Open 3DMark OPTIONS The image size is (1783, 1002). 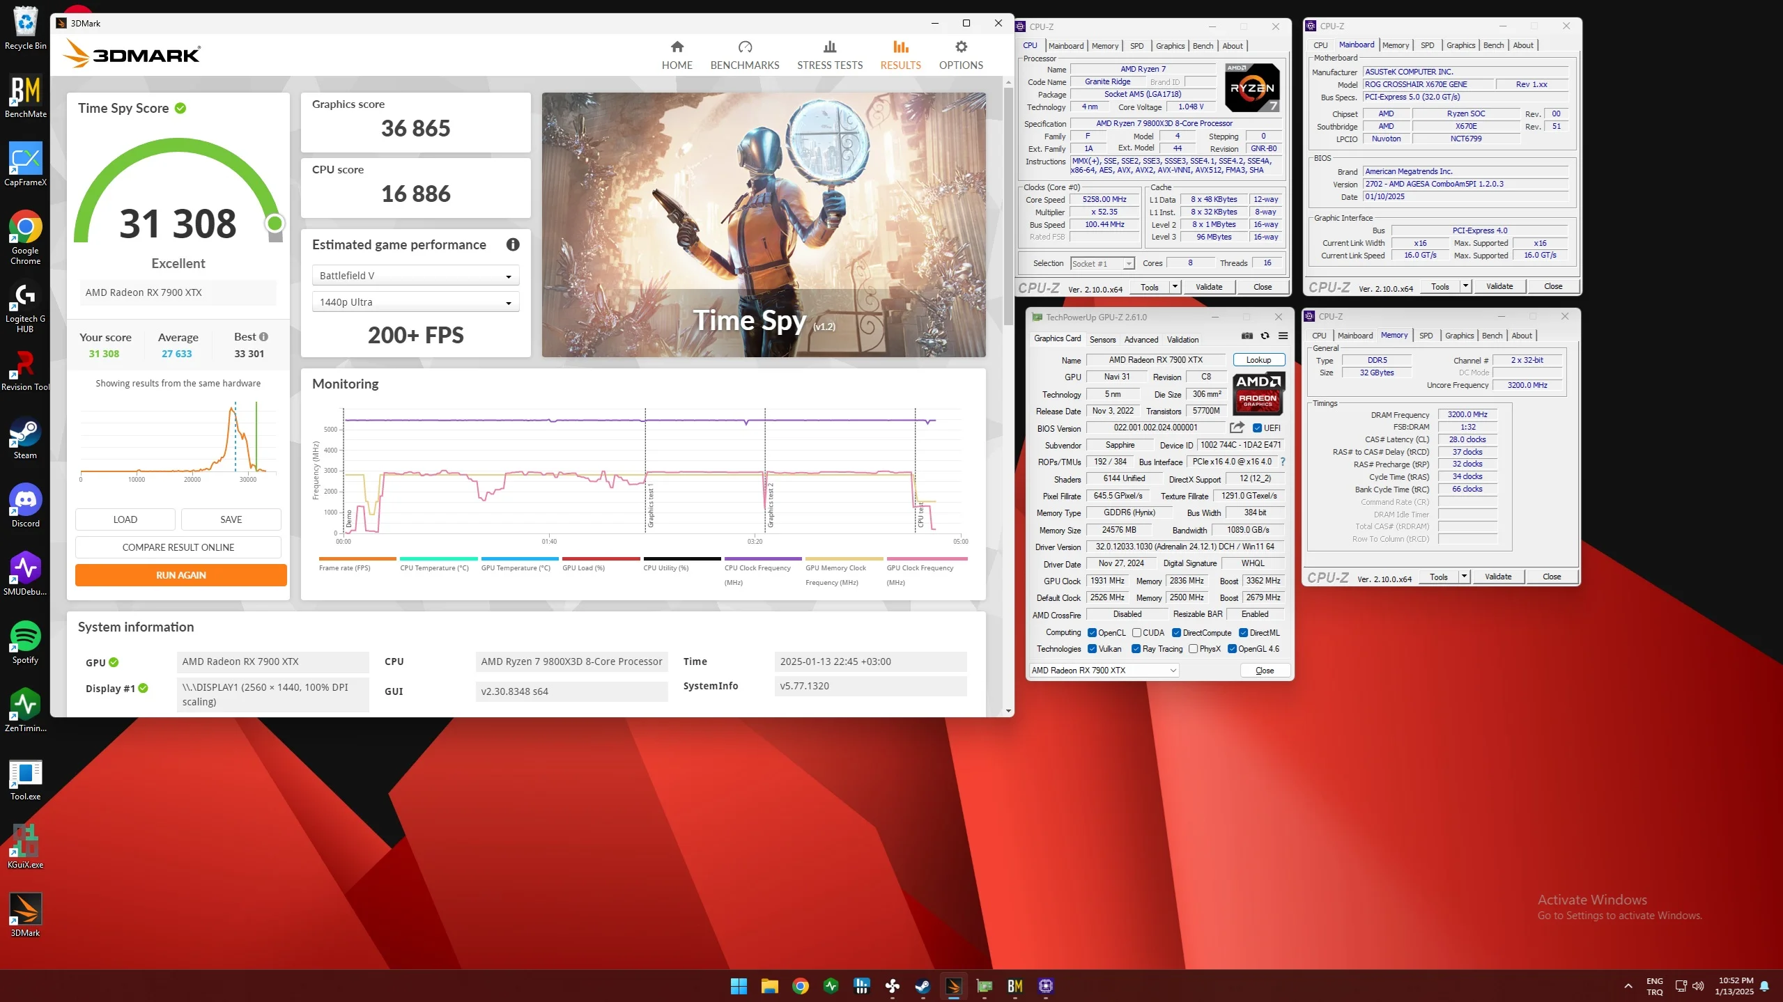(x=961, y=55)
